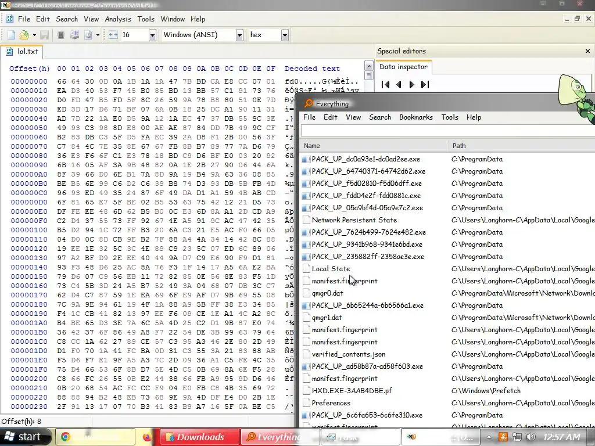Click exe icon of PACK_UP_6c6fa653-6c6fe310.exe

306,415
